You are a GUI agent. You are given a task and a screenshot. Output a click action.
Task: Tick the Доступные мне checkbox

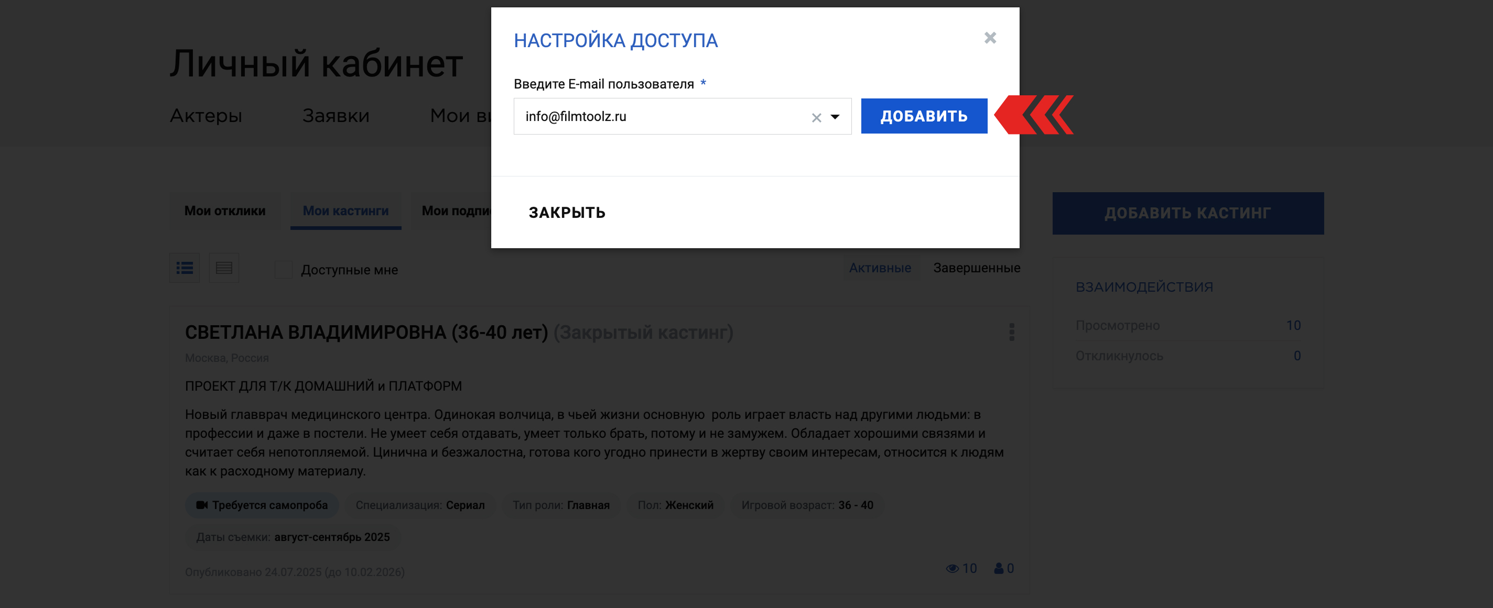[x=284, y=270]
